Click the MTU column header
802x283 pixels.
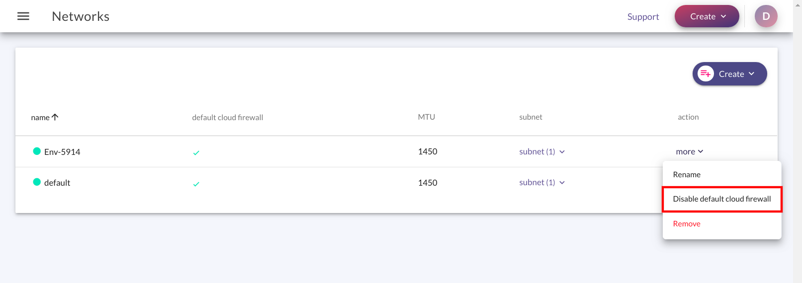(x=426, y=117)
